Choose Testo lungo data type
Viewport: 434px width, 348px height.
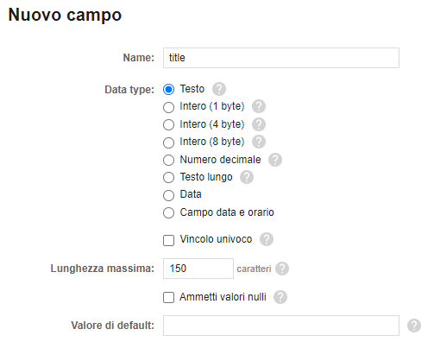click(168, 178)
